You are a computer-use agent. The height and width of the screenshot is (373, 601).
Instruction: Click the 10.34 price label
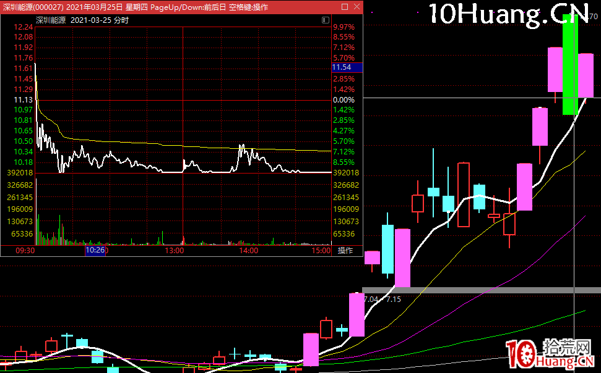click(24, 152)
